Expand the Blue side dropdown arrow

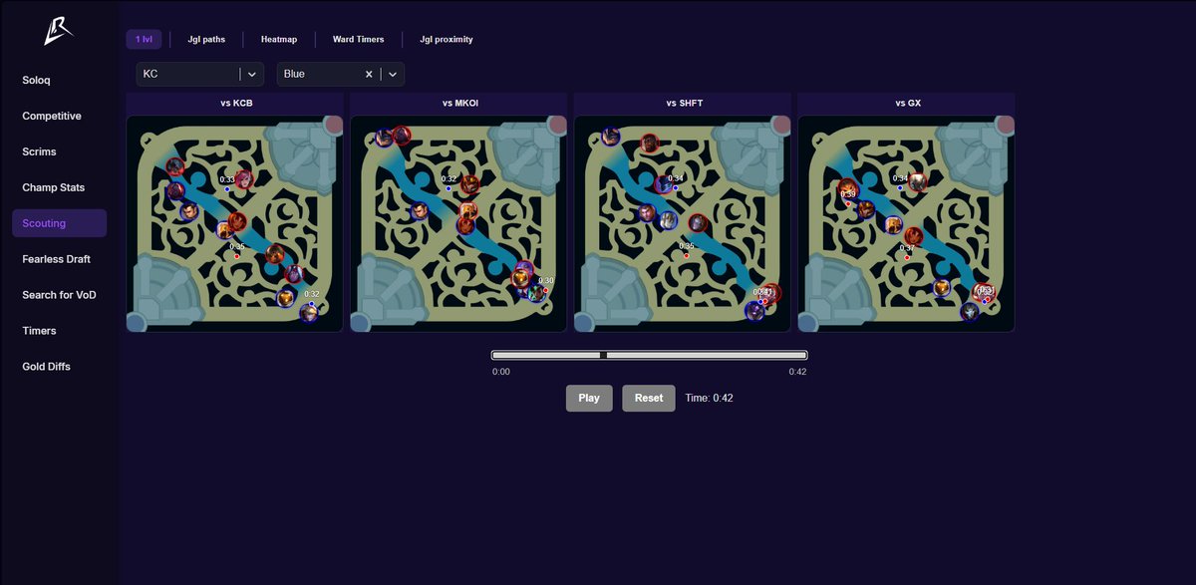[x=394, y=74]
